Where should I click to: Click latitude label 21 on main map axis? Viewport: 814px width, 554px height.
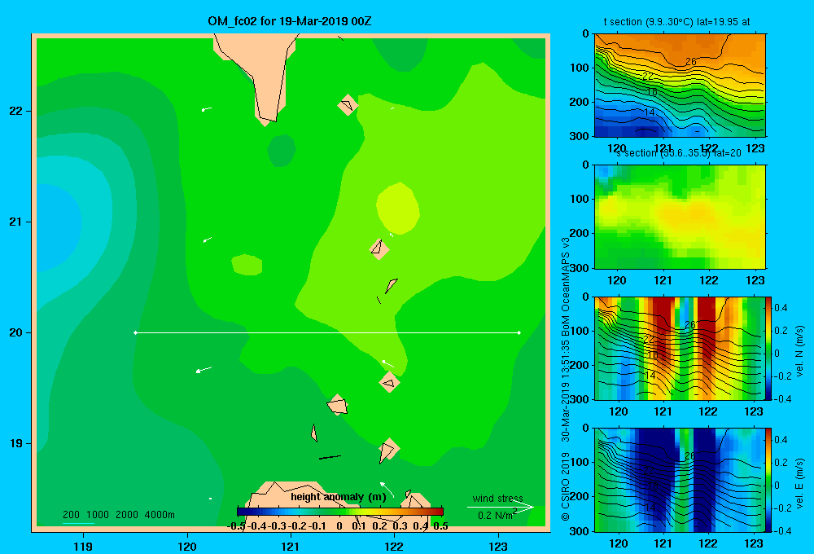(15, 222)
